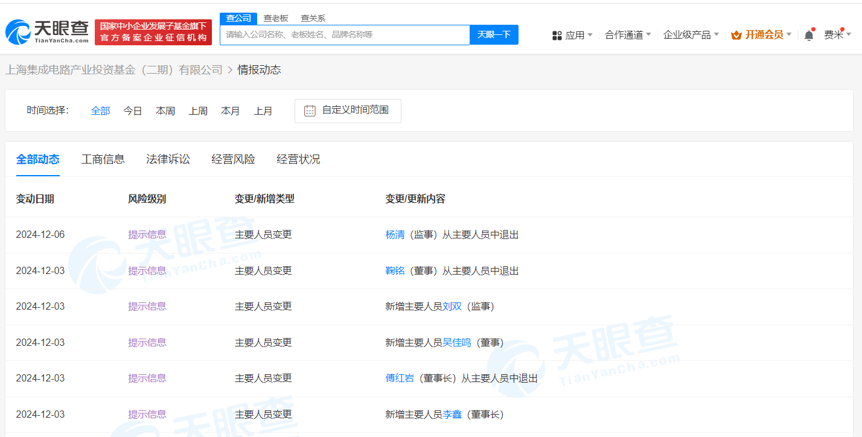Expand the 企业级产品 dropdown
Viewport: 862px width, 437px height.
[x=691, y=35]
